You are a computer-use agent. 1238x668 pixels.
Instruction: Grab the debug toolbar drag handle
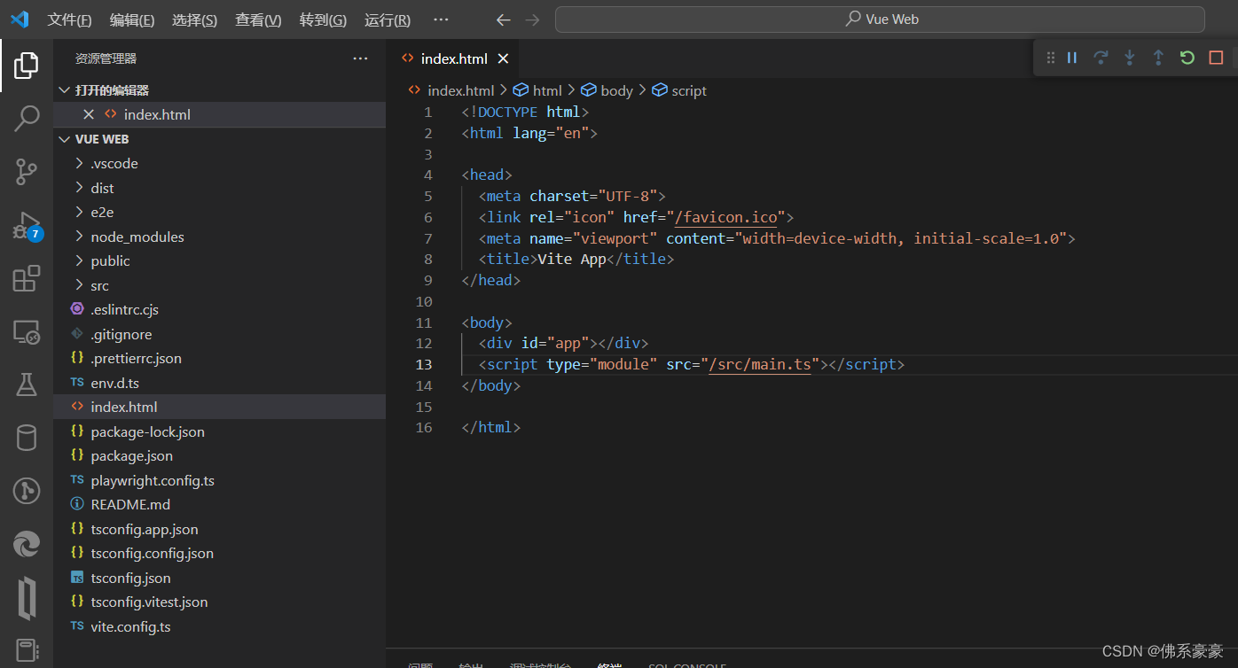click(1051, 58)
